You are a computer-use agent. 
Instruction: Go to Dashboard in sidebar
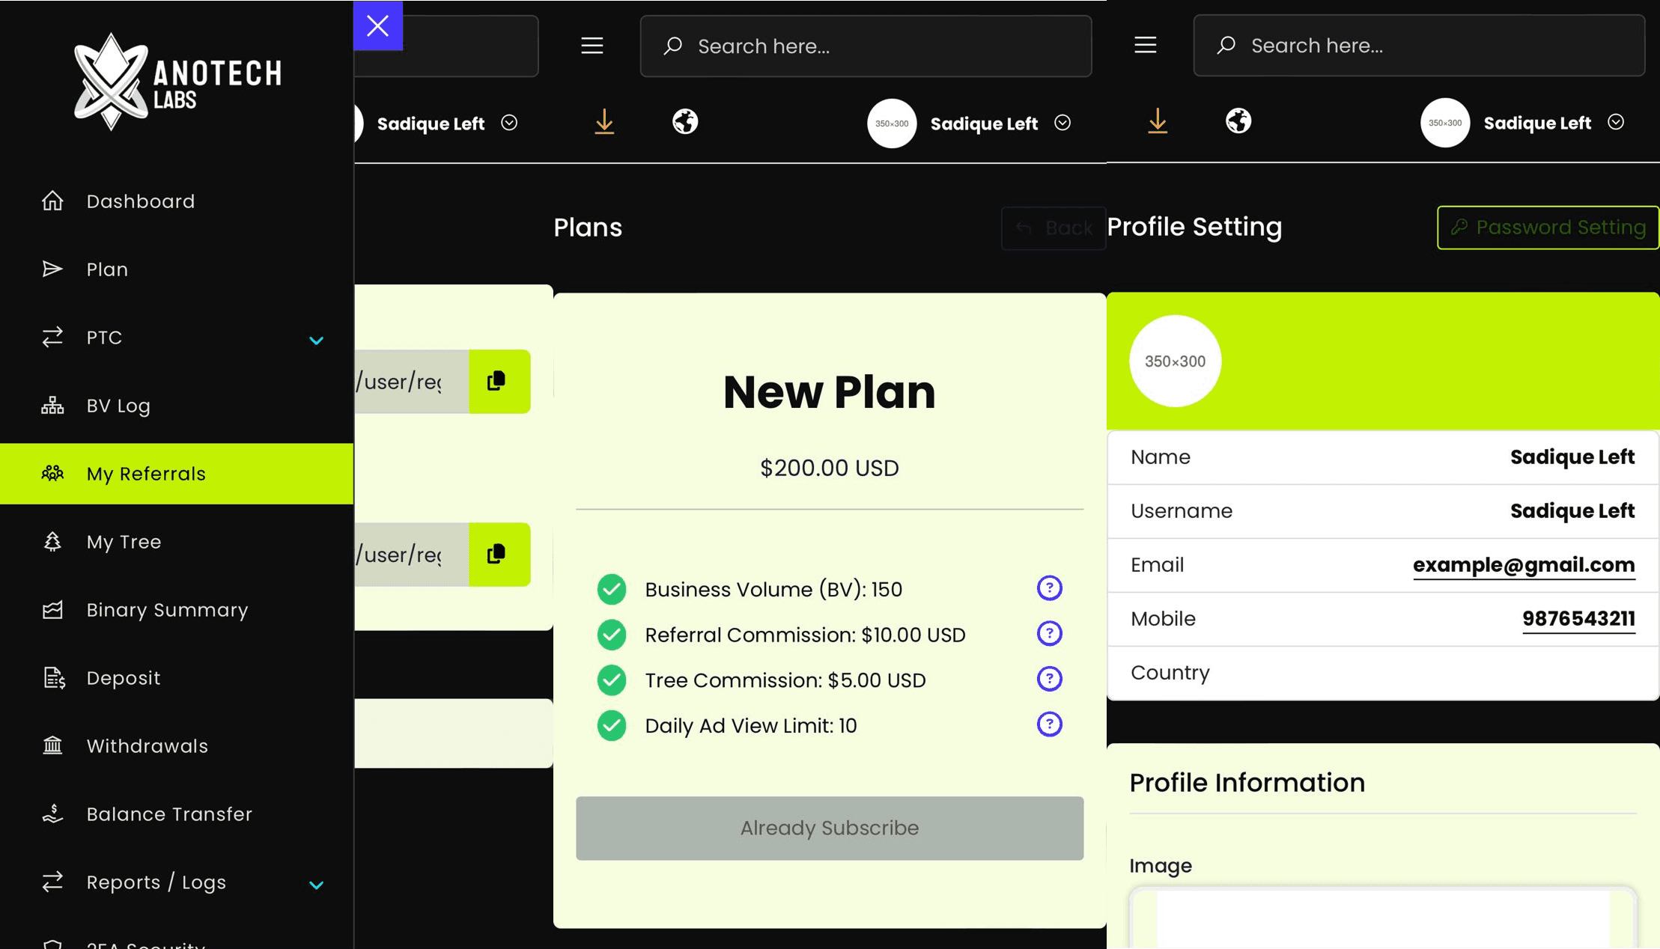(140, 201)
